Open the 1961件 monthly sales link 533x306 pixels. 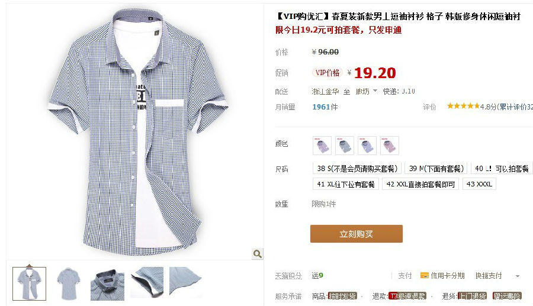pyautogui.click(x=325, y=107)
